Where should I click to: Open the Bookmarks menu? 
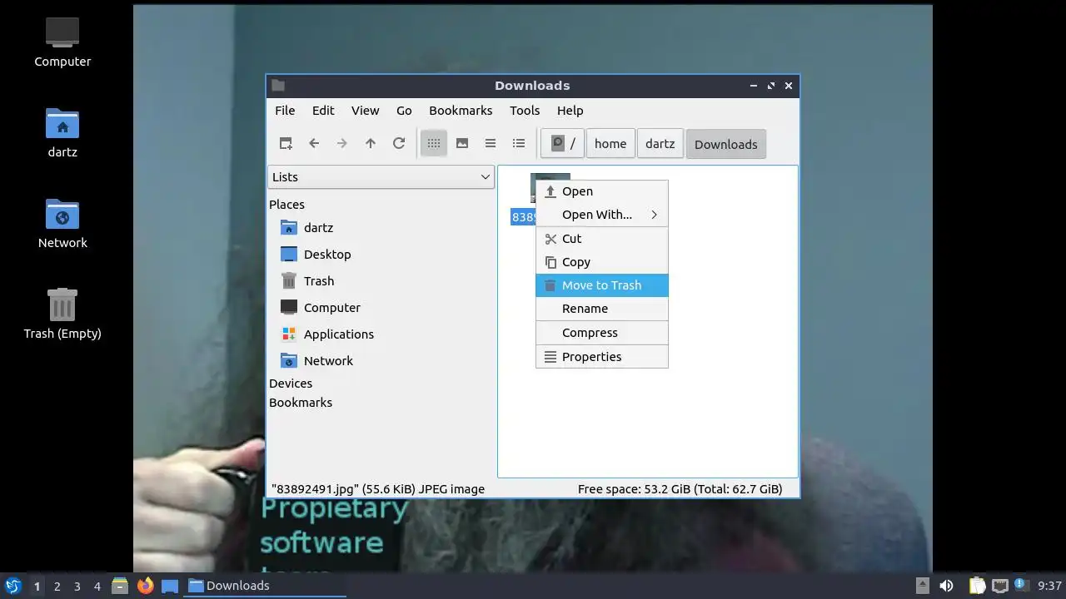point(461,111)
